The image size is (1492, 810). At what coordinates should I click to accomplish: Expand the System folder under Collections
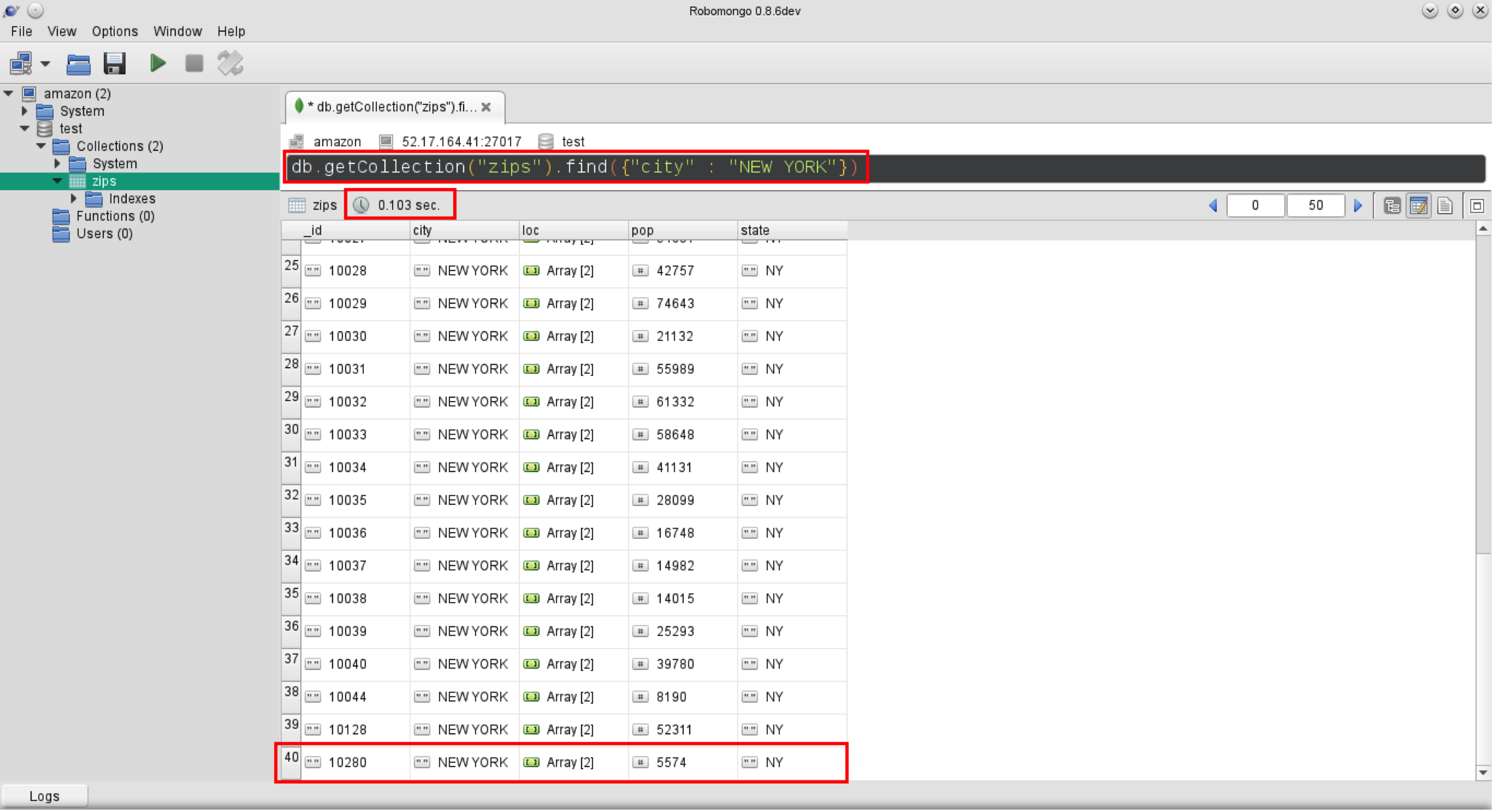(57, 164)
